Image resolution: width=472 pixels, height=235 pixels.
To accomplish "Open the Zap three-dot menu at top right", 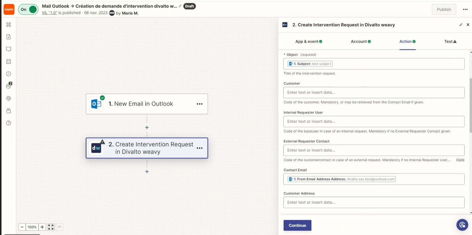I will 465,10.
